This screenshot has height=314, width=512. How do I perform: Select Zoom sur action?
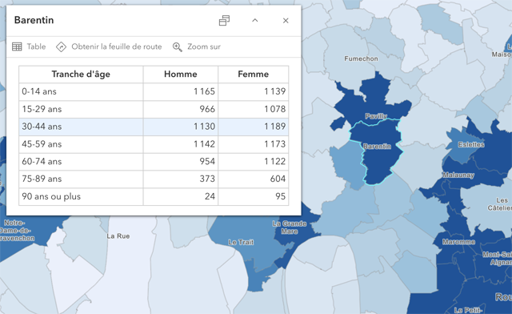click(204, 46)
